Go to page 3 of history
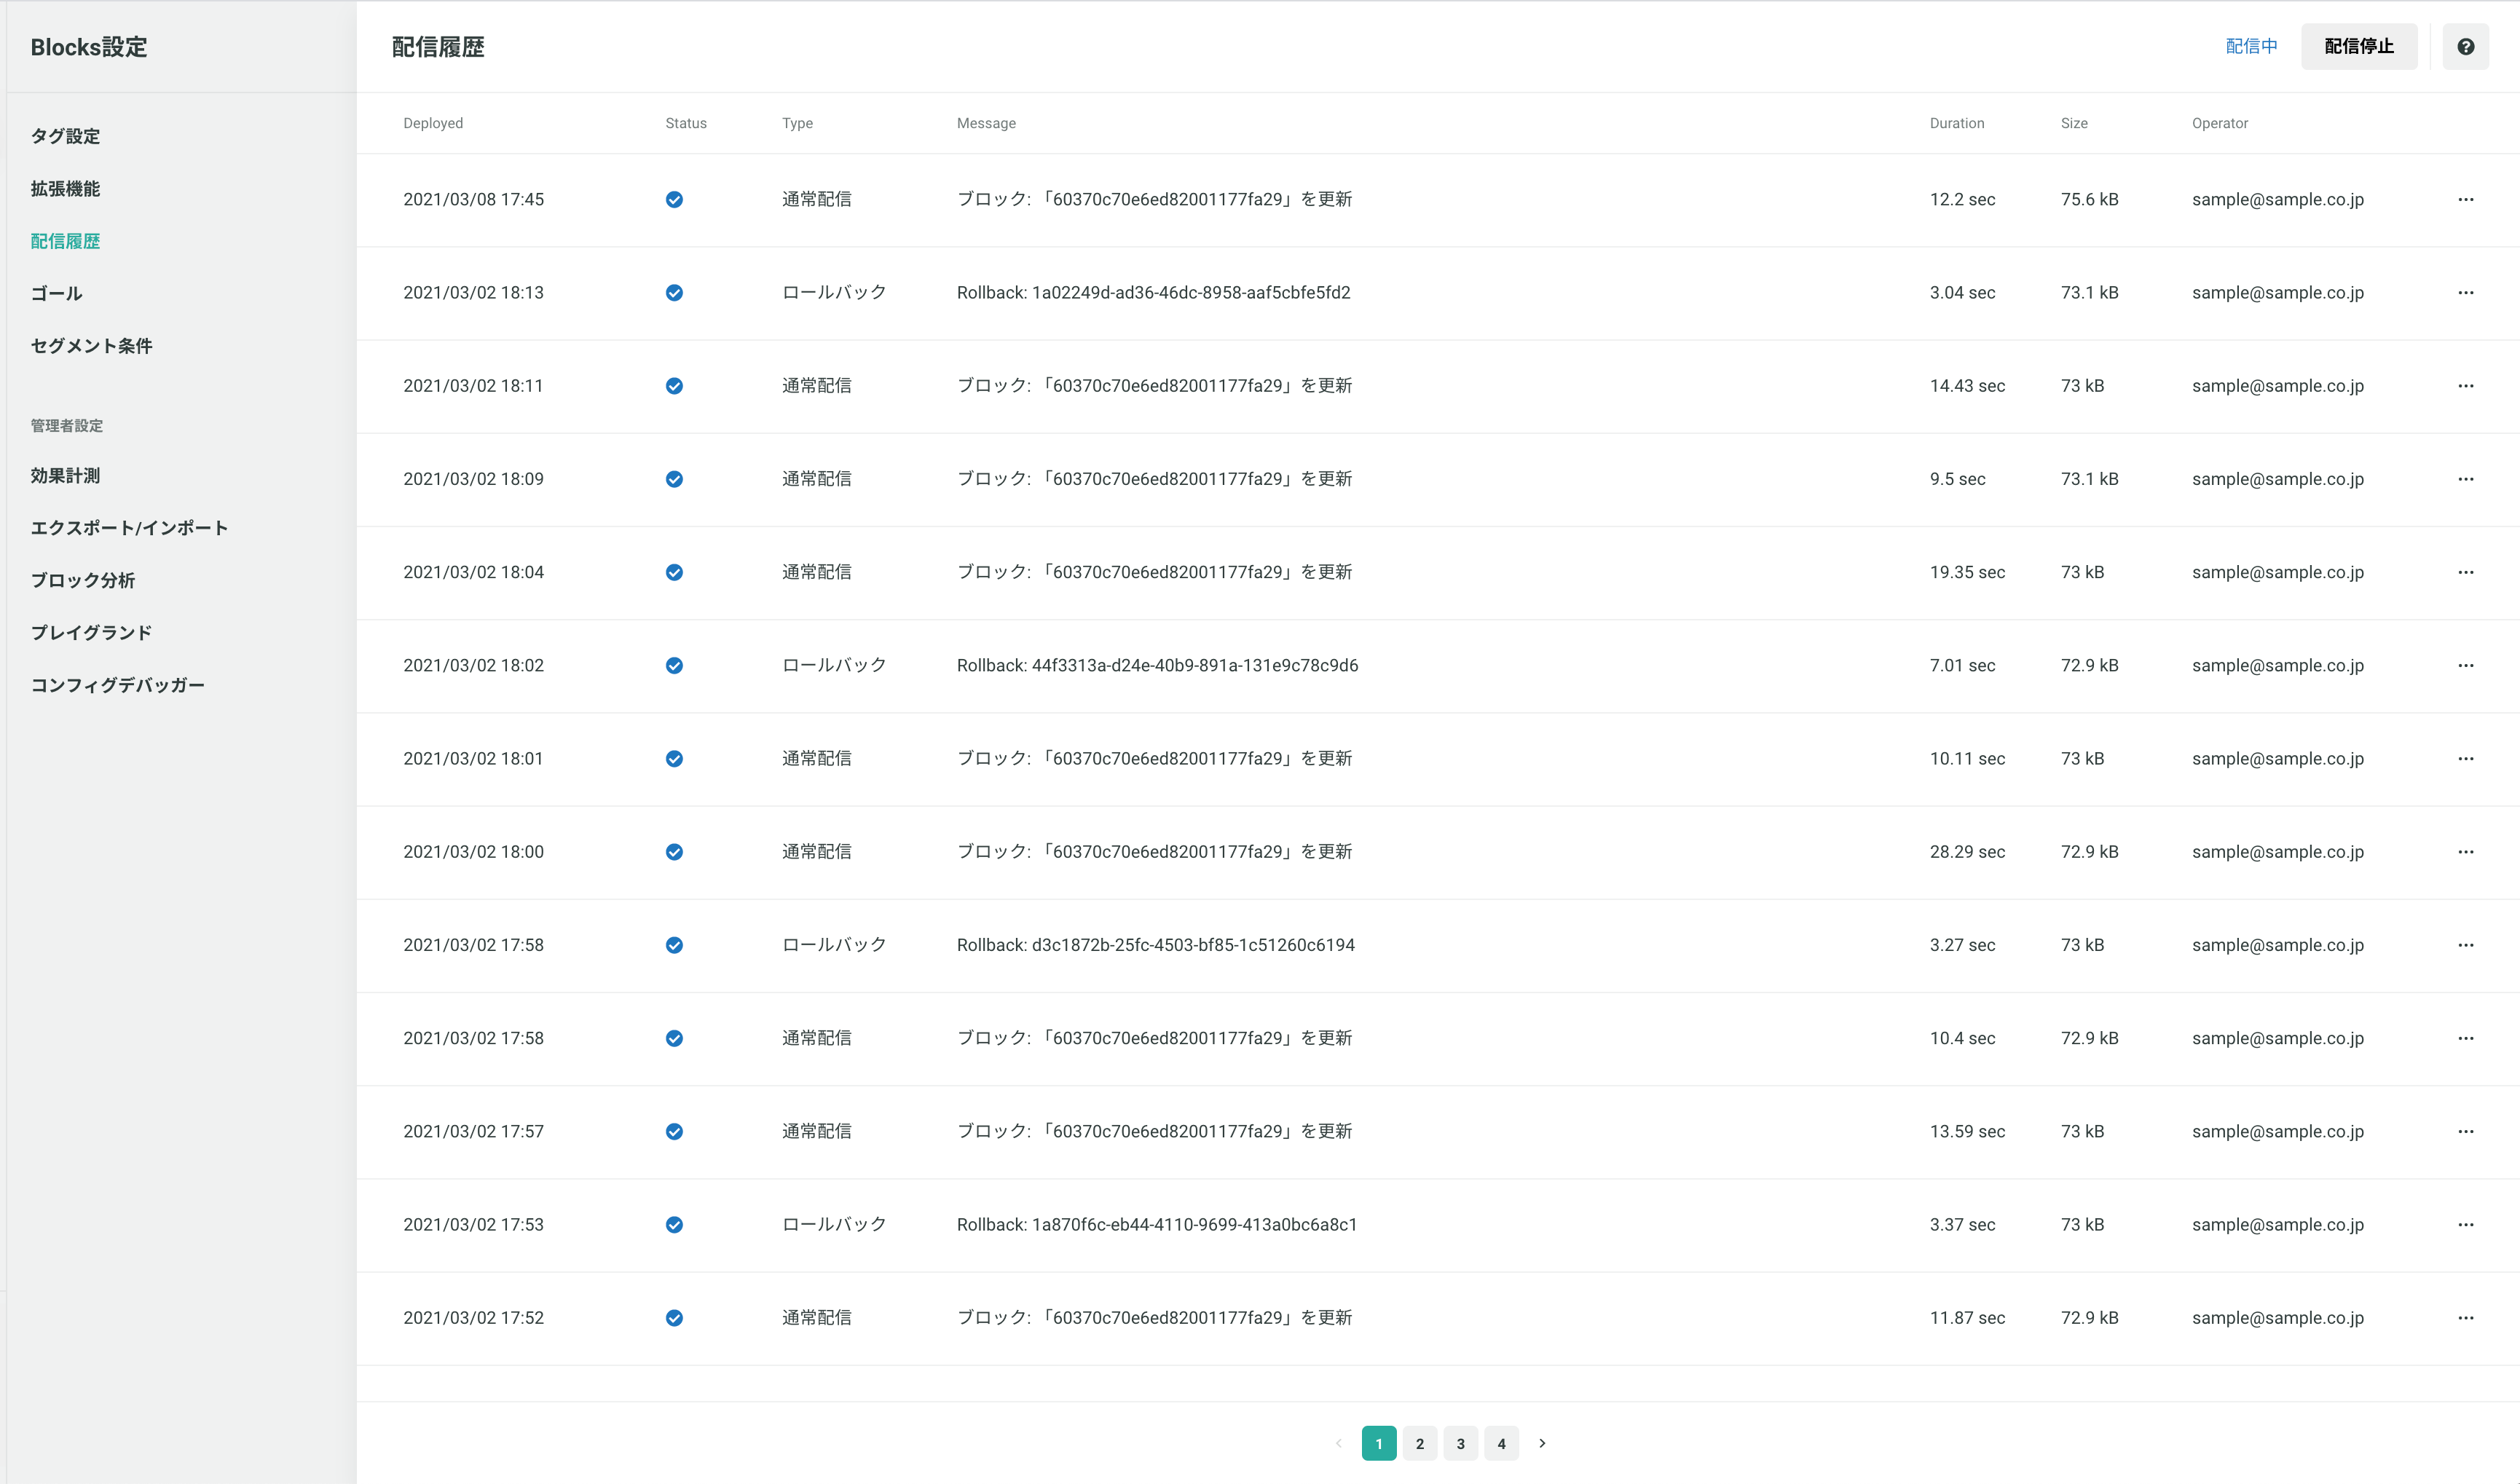The image size is (2520, 1484). click(1460, 1443)
